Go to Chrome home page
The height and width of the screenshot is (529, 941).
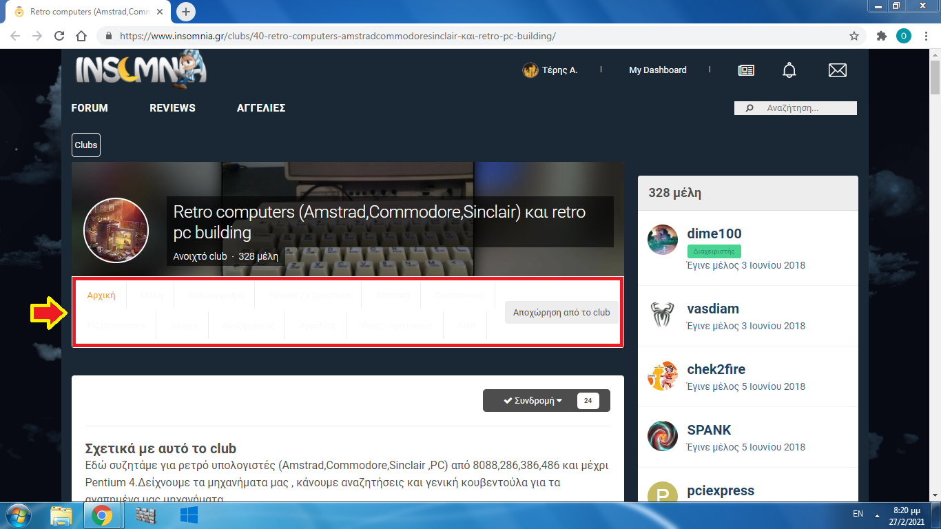coord(81,36)
